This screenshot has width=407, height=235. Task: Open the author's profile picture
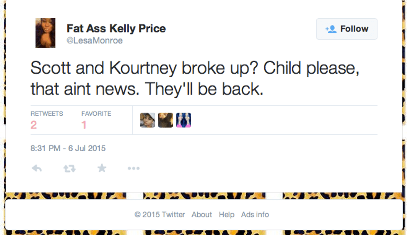click(45, 33)
